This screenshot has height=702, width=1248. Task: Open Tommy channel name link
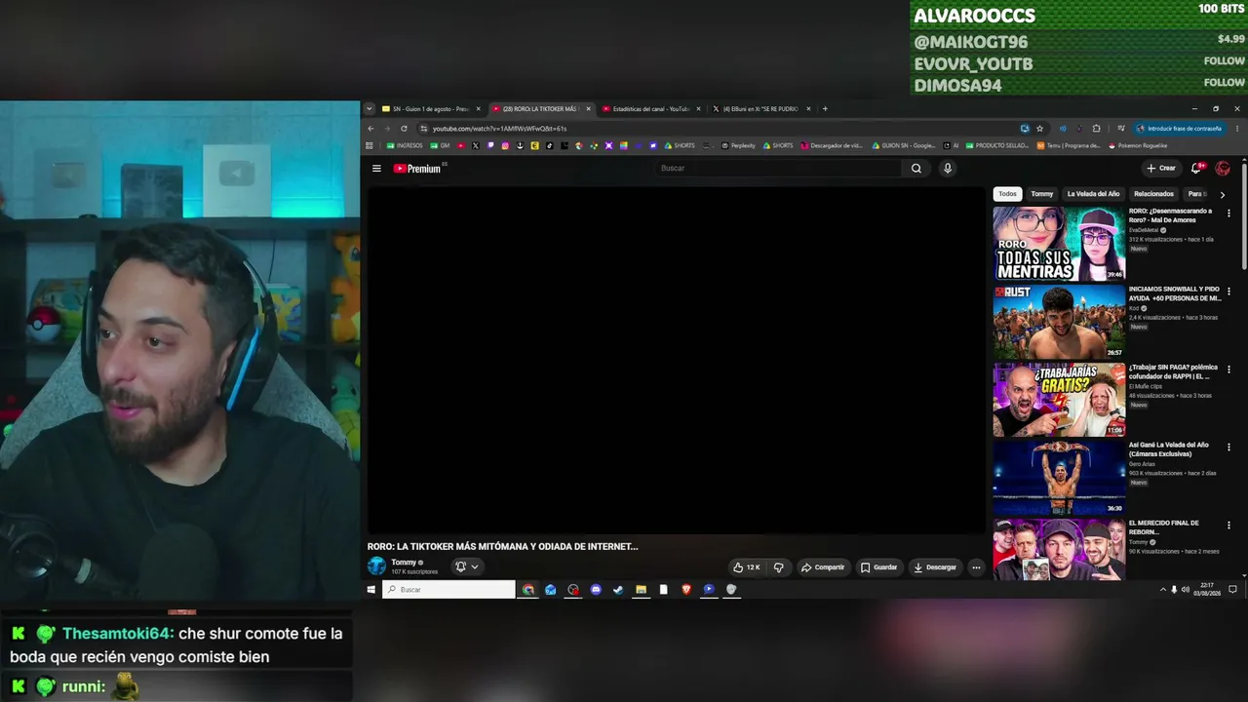click(x=404, y=563)
